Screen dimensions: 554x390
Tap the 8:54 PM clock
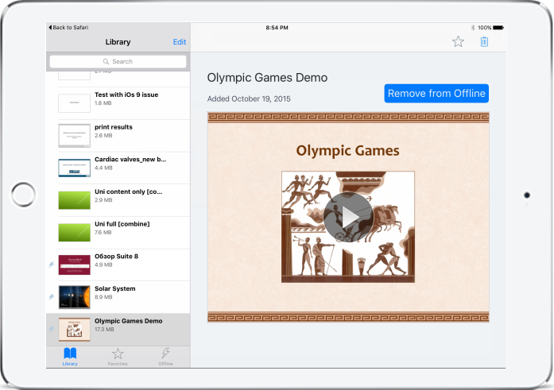click(277, 28)
